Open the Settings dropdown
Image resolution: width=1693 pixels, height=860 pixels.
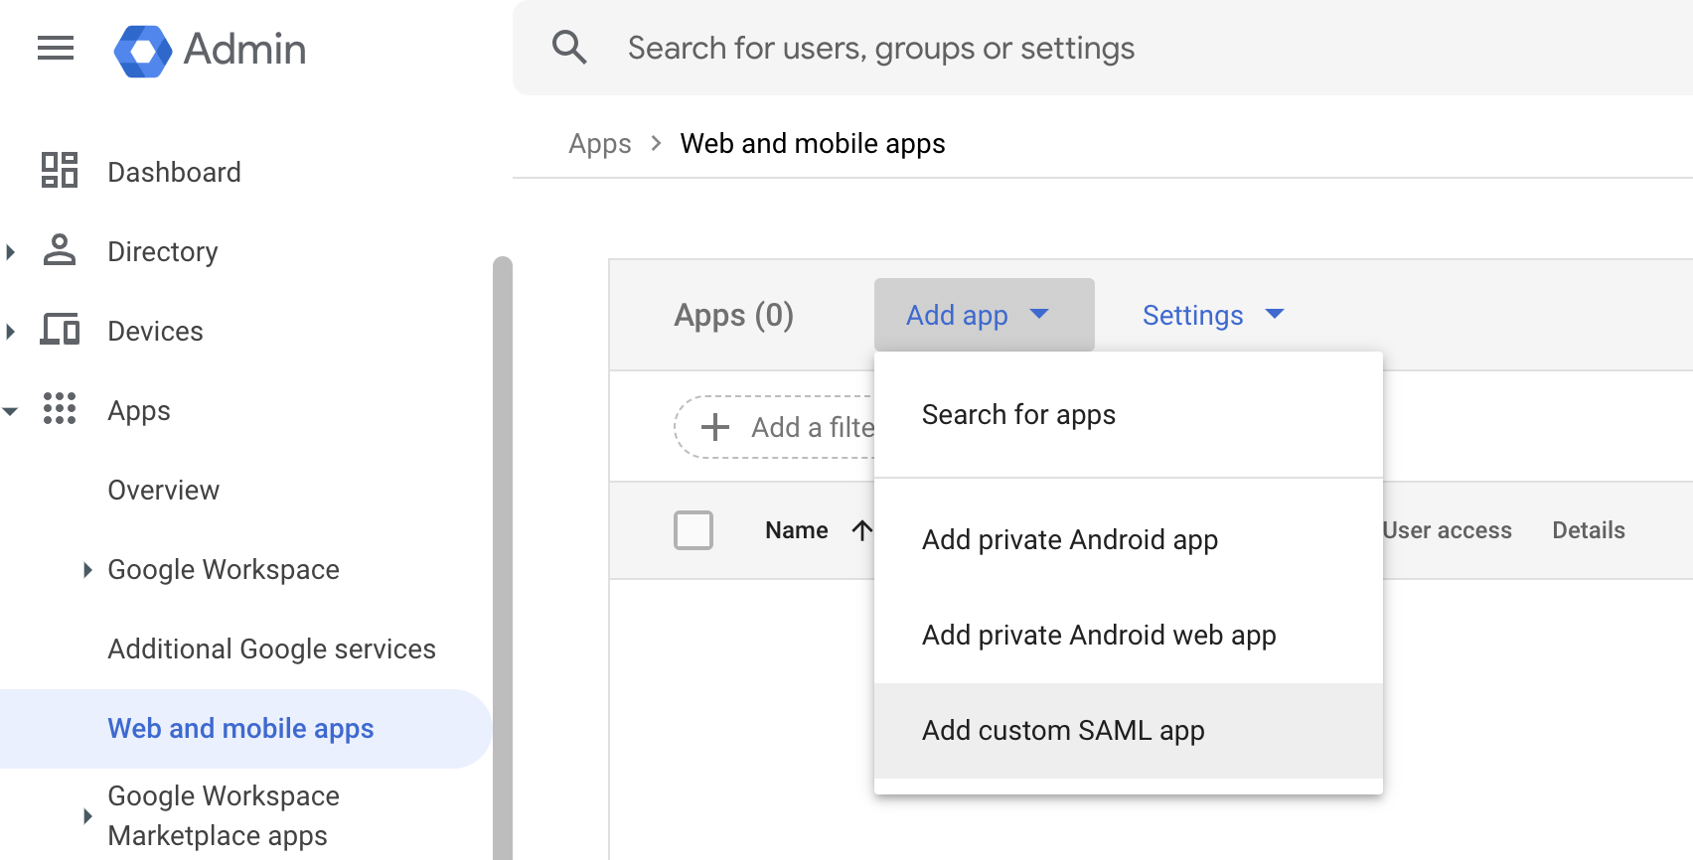pyautogui.click(x=1212, y=315)
